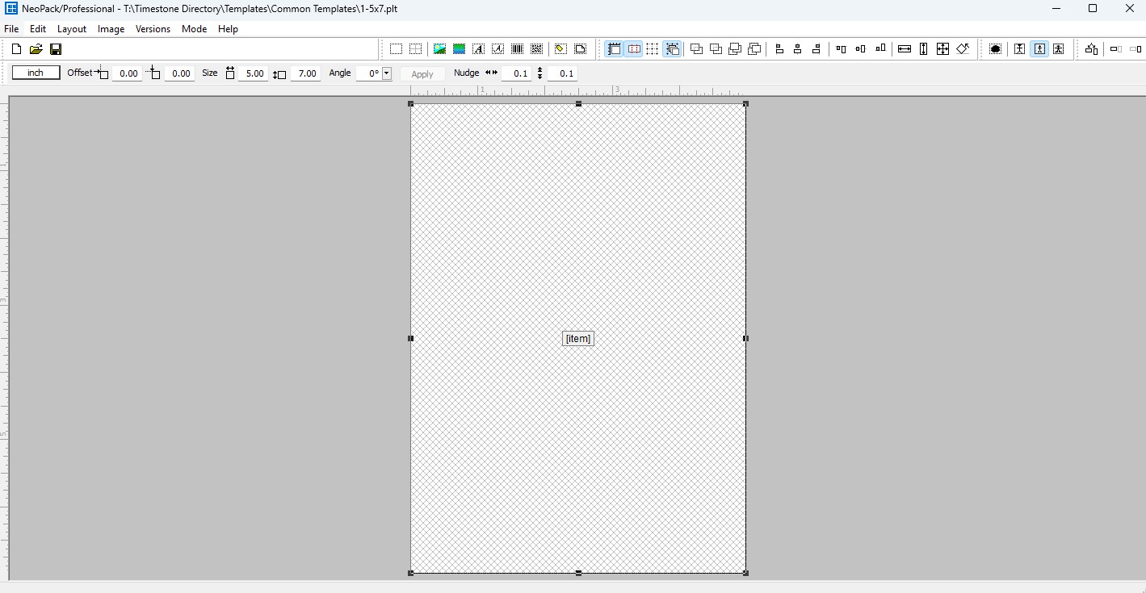The height and width of the screenshot is (593, 1146).
Task: Click the swap objects arrow icon
Action: 1091,49
